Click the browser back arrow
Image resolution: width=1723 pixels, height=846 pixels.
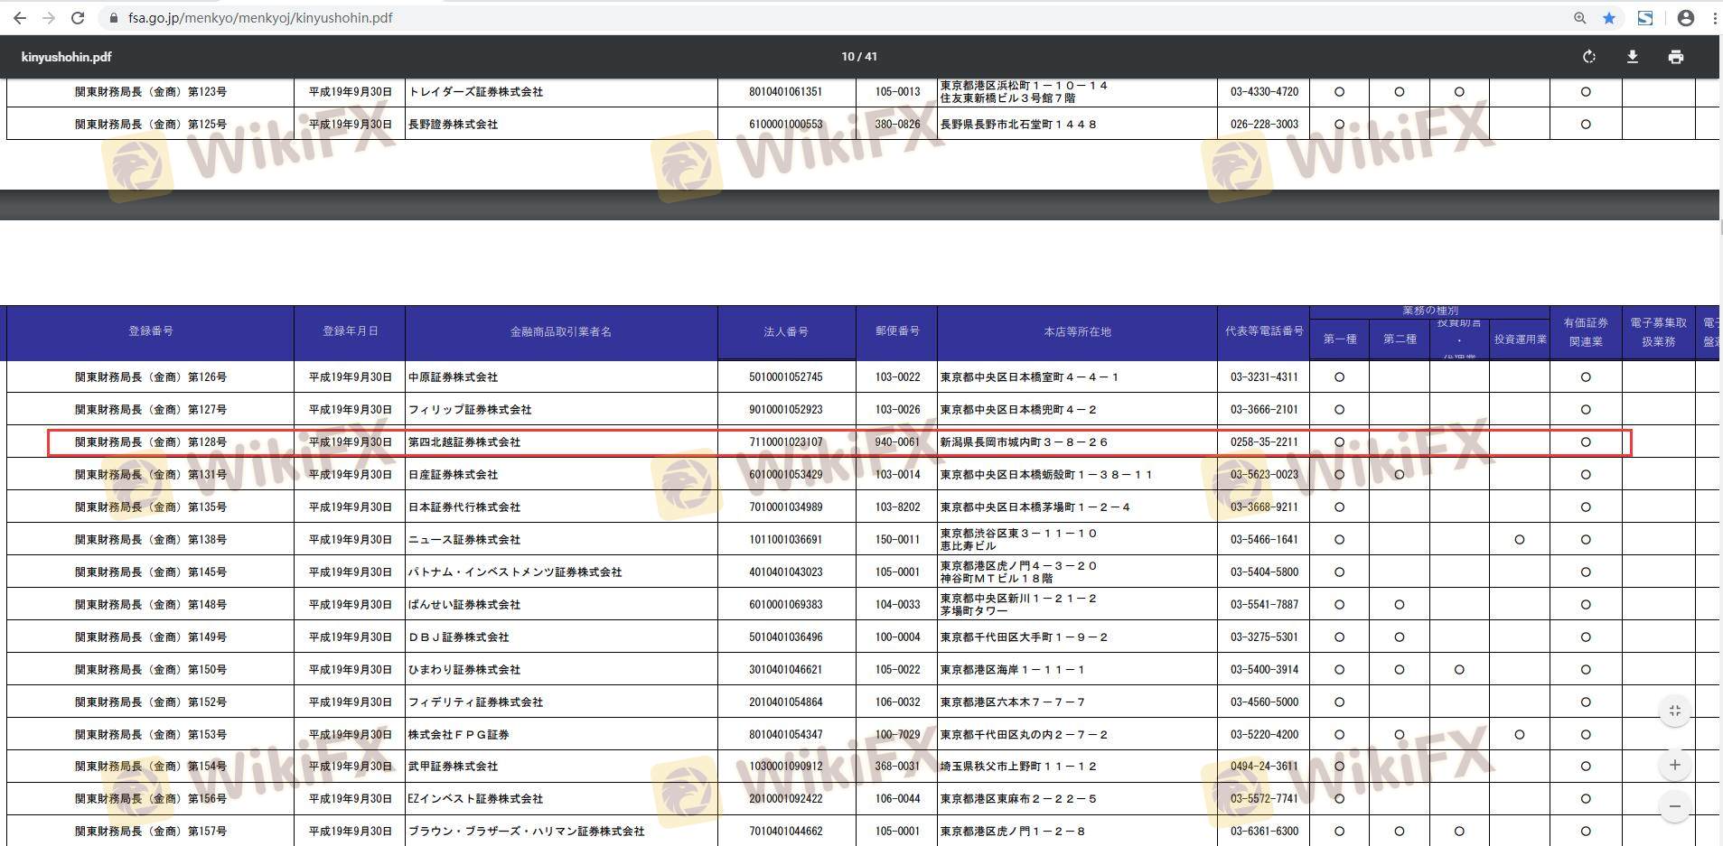point(19,18)
